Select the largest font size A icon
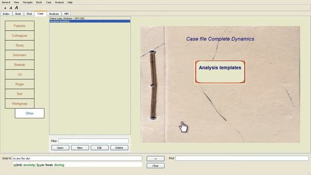Viewport: 311px width, 175px height. [x=17, y=8]
